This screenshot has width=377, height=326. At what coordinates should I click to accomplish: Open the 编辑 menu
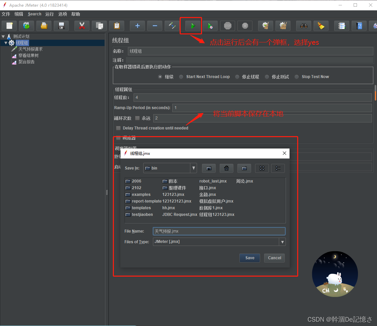pos(19,14)
